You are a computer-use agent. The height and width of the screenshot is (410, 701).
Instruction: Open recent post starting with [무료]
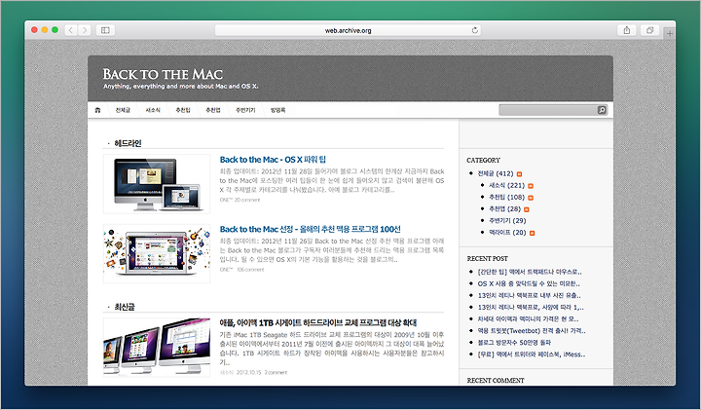point(532,354)
